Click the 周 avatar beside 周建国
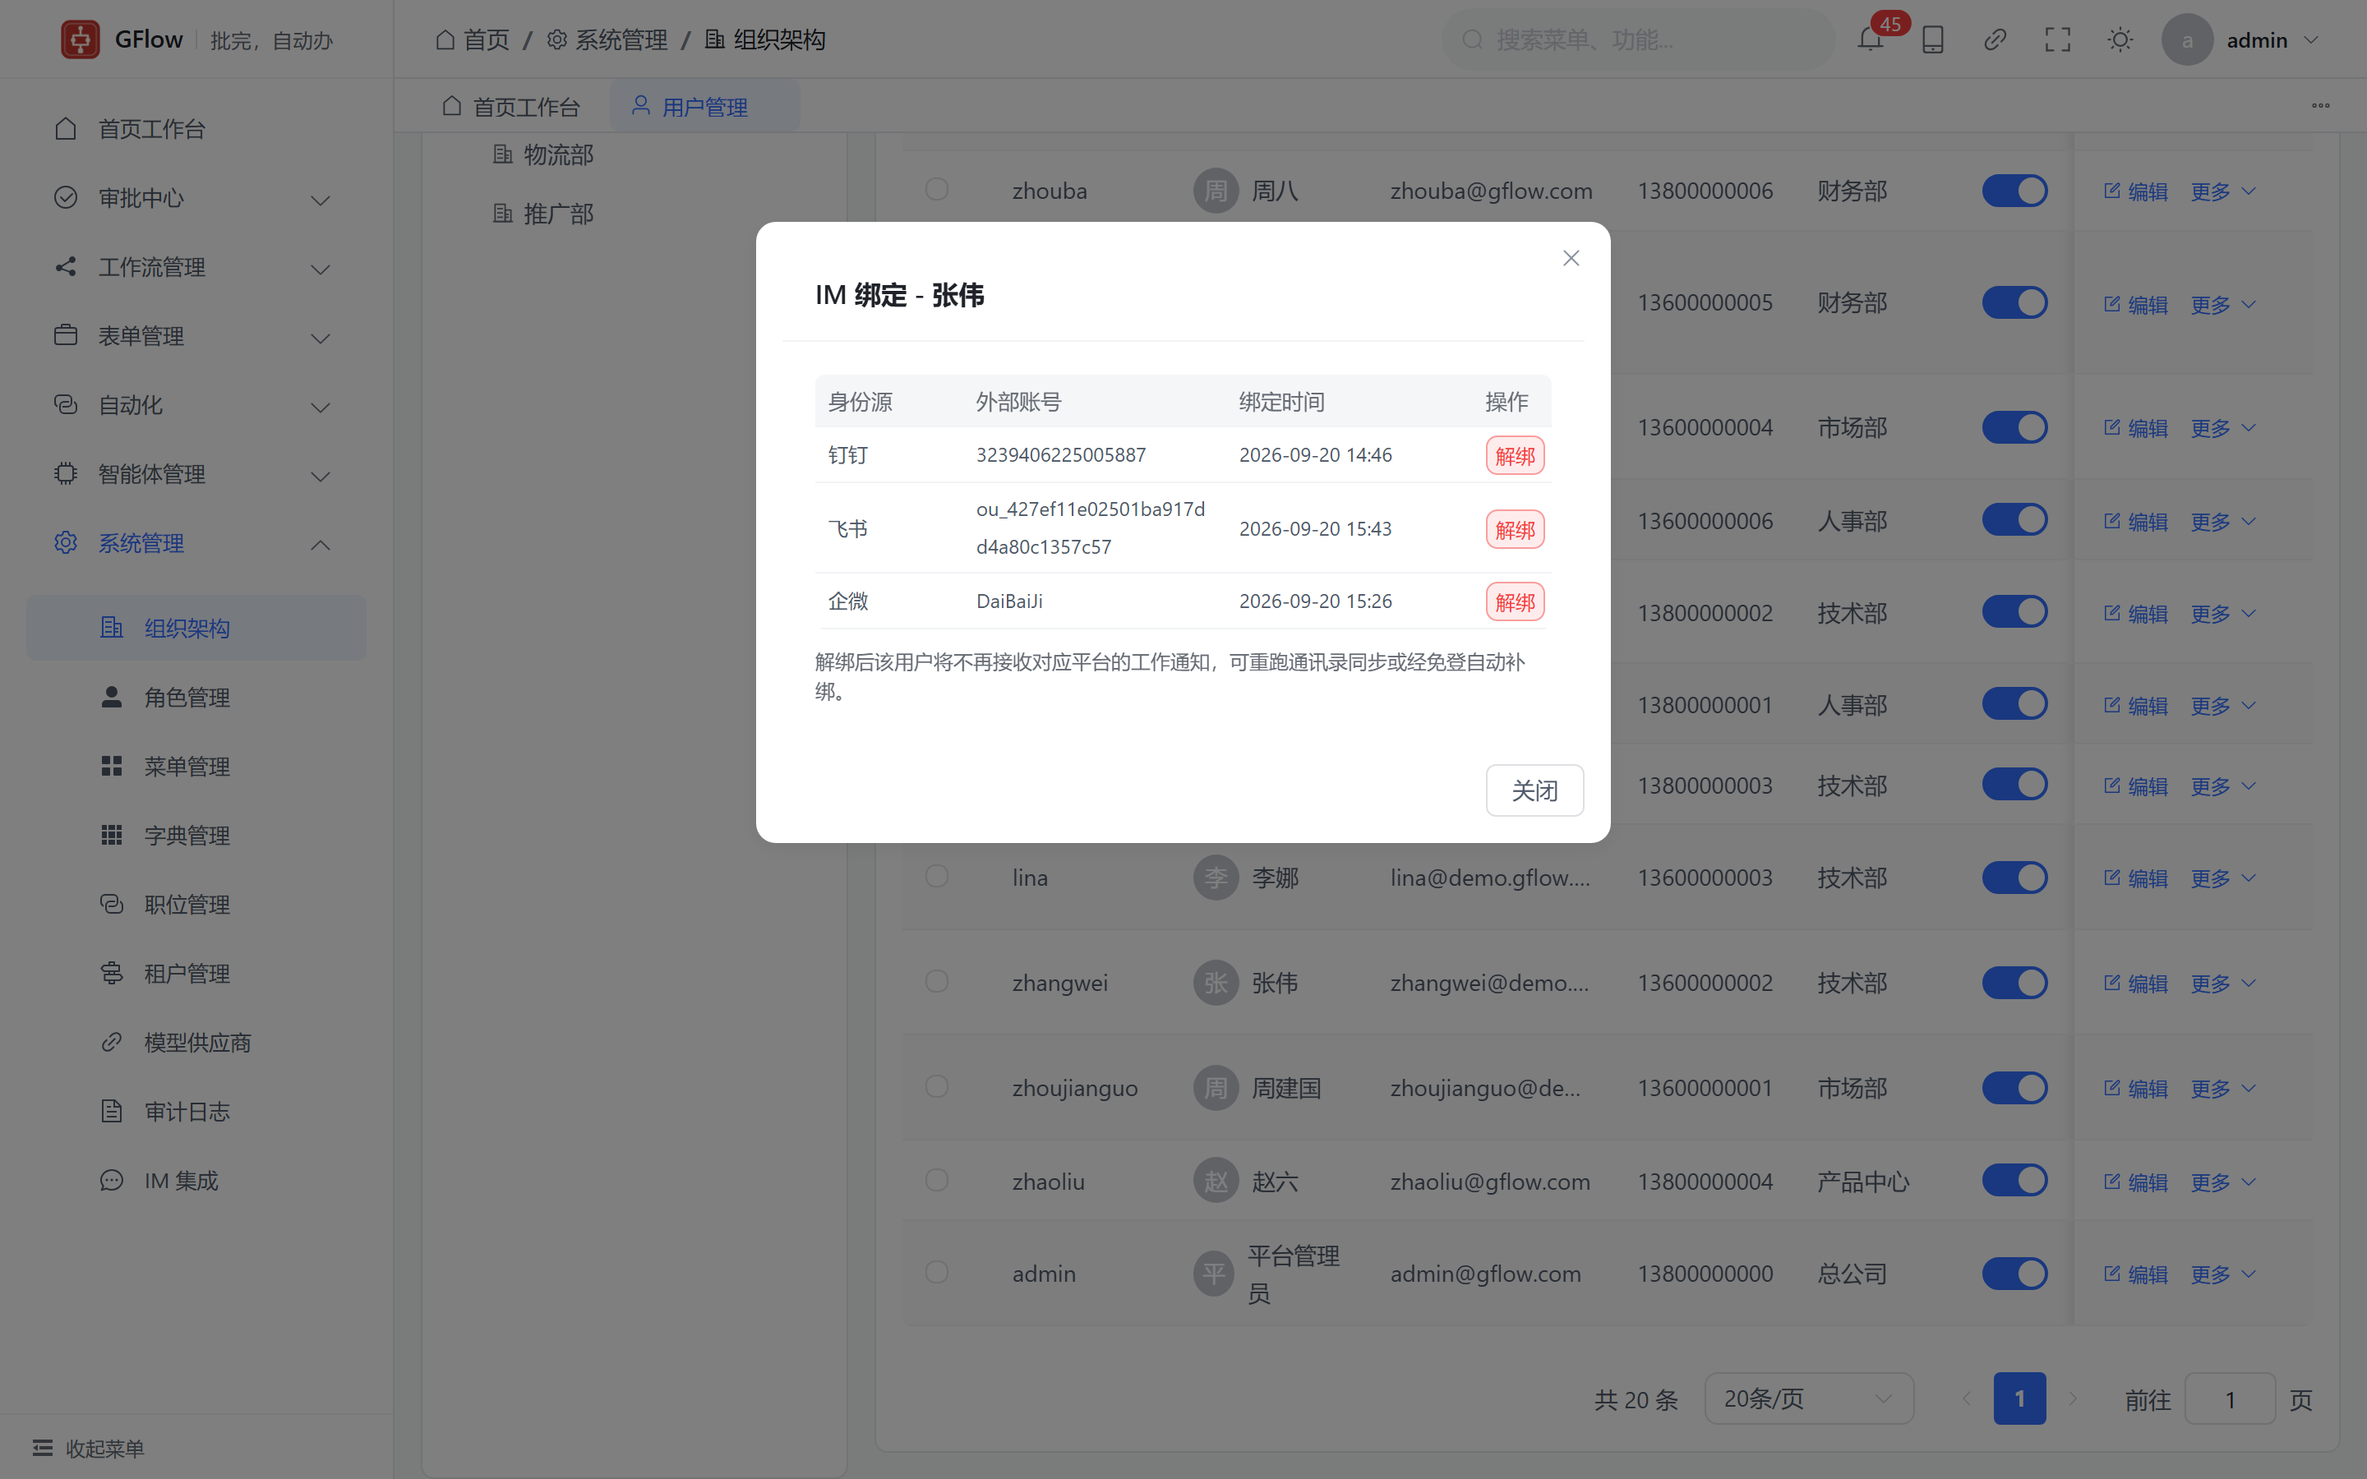 [x=1216, y=1088]
